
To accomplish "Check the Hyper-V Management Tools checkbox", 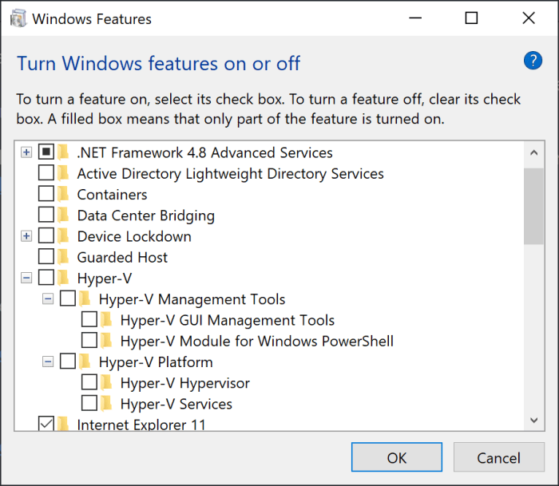I will (x=68, y=298).
